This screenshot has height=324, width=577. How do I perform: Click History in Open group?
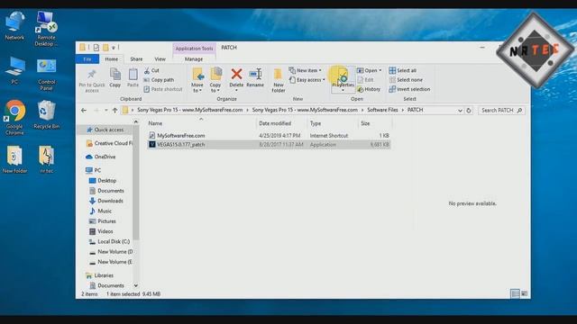coord(369,89)
